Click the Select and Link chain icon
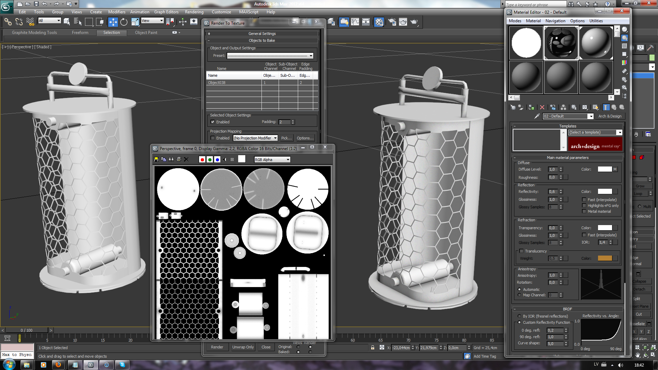The image size is (658, 370). click(x=8, y=22)
